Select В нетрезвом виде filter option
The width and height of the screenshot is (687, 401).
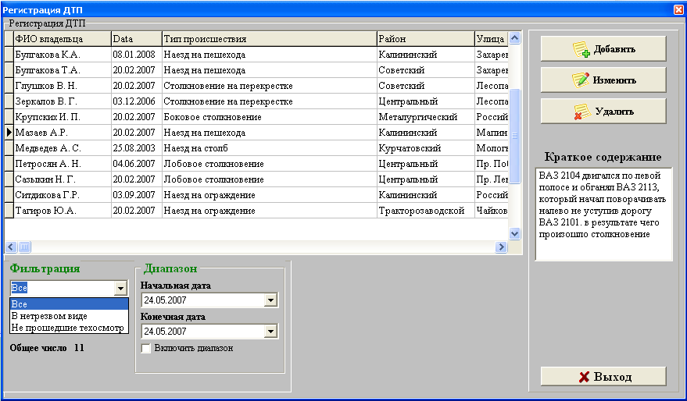[x=70, y=316]
